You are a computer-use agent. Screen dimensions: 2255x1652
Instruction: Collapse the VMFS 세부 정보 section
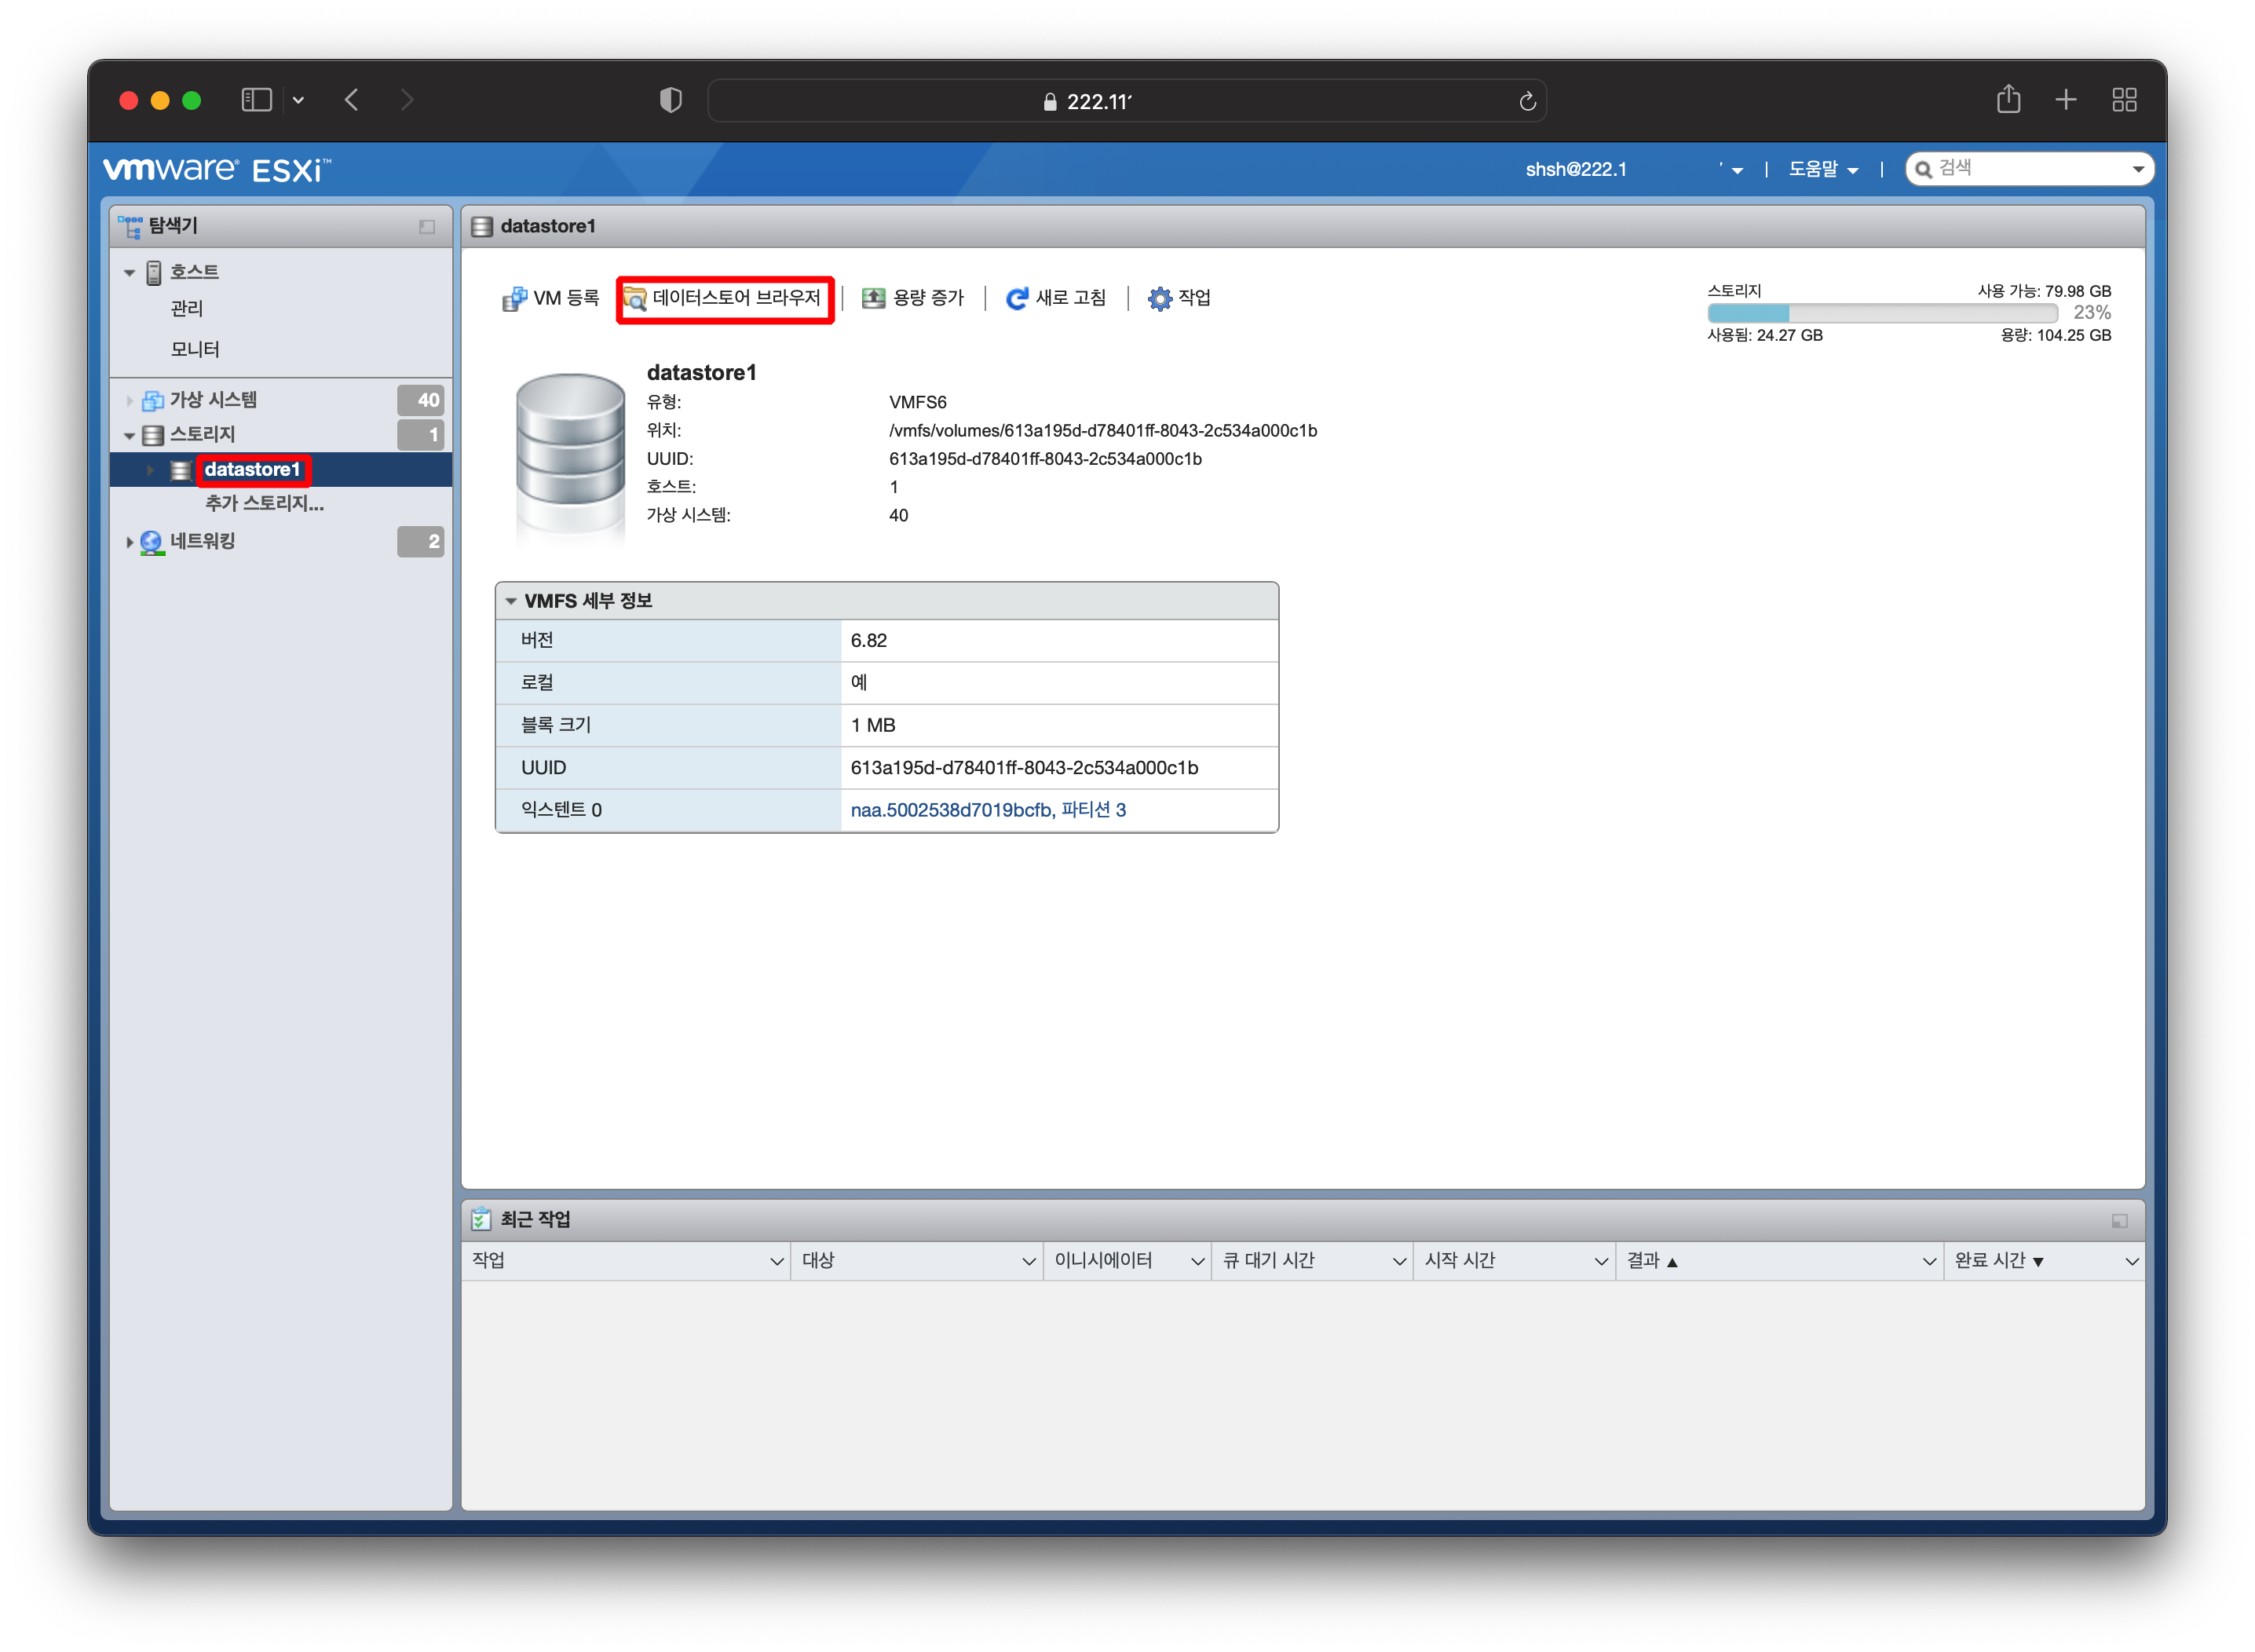coord(511,601)
